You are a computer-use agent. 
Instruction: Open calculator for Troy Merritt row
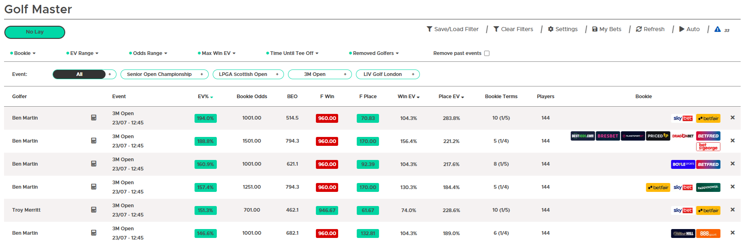(x=93, y=210)
